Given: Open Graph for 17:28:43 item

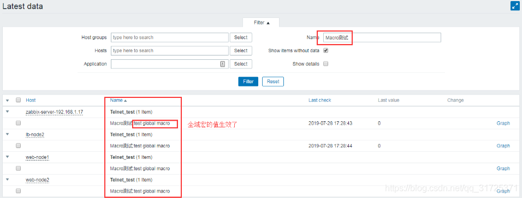Looking at the screenshot, I should pyautogui.click(x=503, y=123).
